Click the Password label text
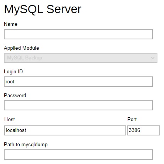 (x=15, y=95)
